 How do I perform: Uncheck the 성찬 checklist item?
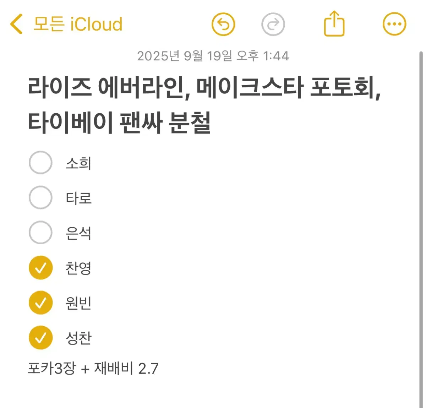point(40,337)
